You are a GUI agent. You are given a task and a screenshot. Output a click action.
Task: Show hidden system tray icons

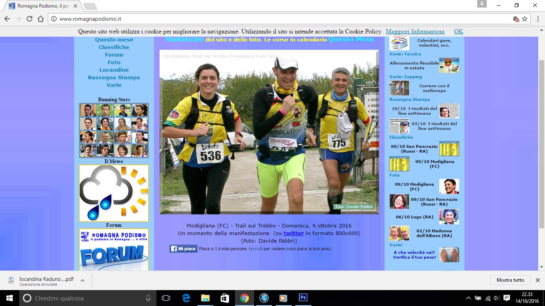[468, 298]
